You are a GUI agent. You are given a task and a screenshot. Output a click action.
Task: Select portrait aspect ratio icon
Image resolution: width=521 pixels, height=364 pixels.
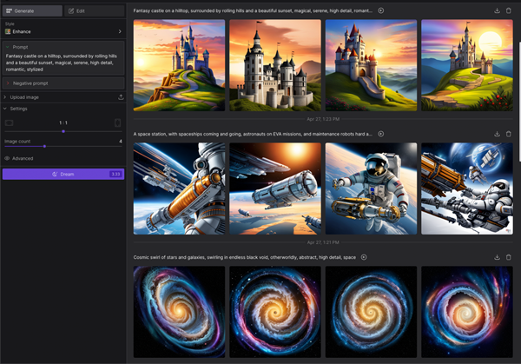click(118, 122)
